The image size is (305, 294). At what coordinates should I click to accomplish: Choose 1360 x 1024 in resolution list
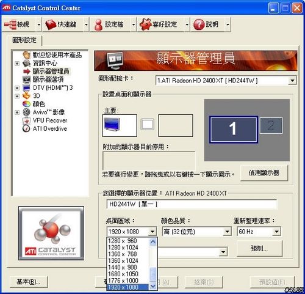(x=128, y=260)
